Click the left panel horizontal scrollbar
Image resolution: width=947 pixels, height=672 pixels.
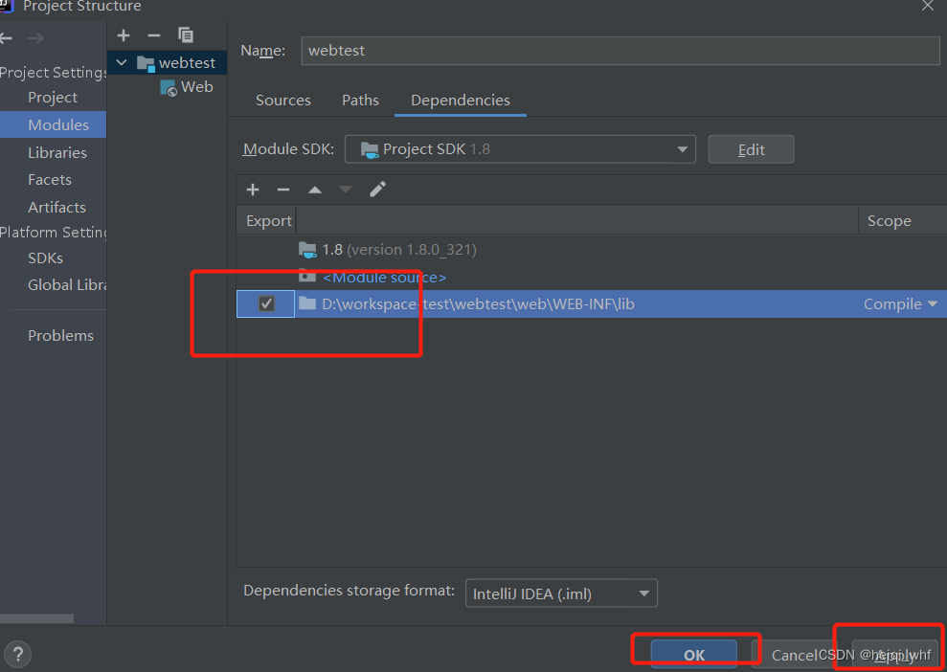click(36, 618)
